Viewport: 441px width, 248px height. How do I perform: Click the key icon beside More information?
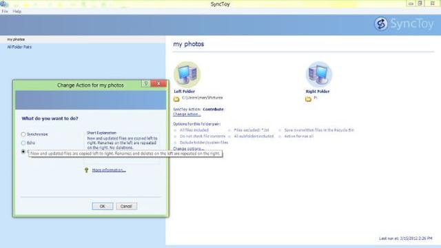pyautogui.click(x=86, y=170)
